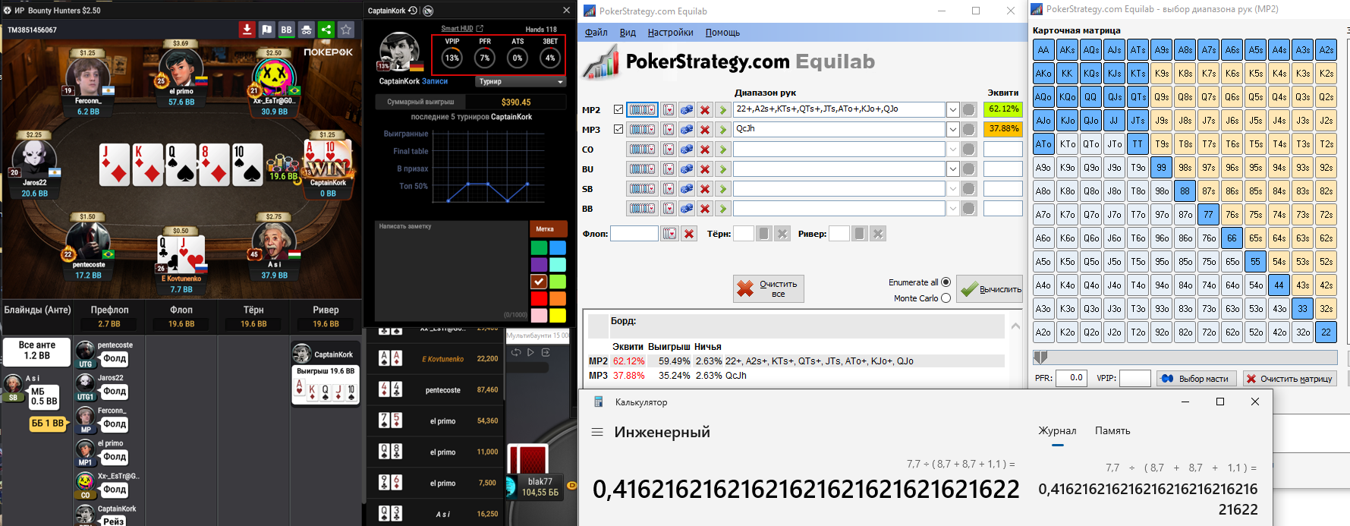Clear the BB row with red X
Screen dimensions: 1350x526
pyautogui.click(x=705, y=209)
